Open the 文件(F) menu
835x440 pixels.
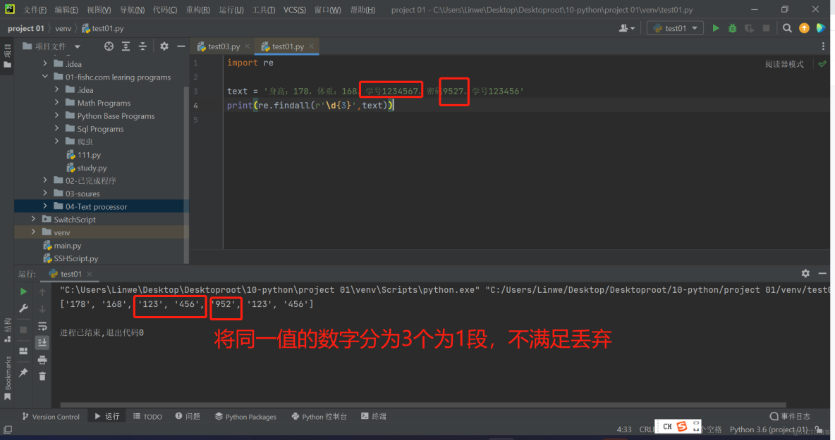point(35,10)
